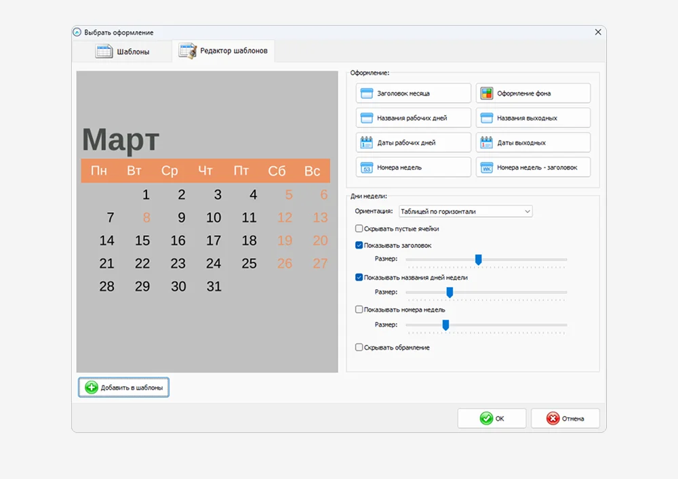The image size is (678, 479).
Task: Click the Добавить в шаблоны button
Action: click(x=123, y=388)
